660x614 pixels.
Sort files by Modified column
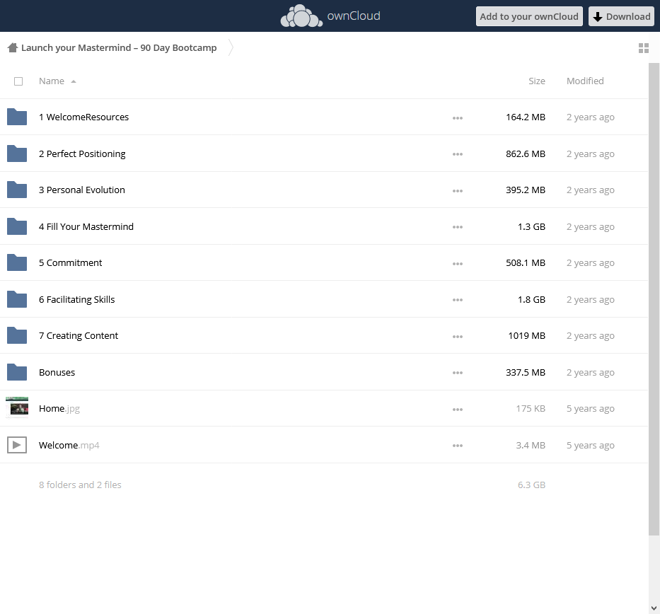coord(585,81)
